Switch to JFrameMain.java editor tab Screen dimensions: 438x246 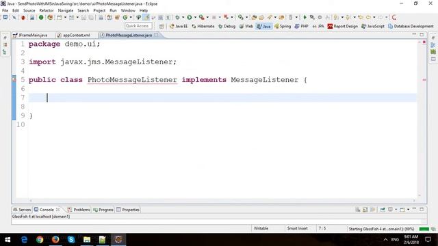(x=30, y=35)
